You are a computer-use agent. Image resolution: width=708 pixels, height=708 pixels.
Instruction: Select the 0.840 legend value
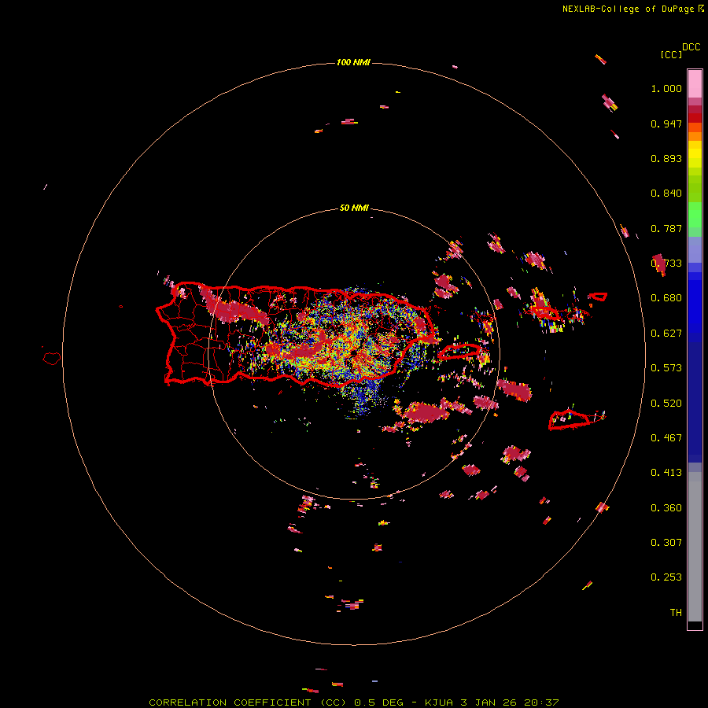(666, 194)
